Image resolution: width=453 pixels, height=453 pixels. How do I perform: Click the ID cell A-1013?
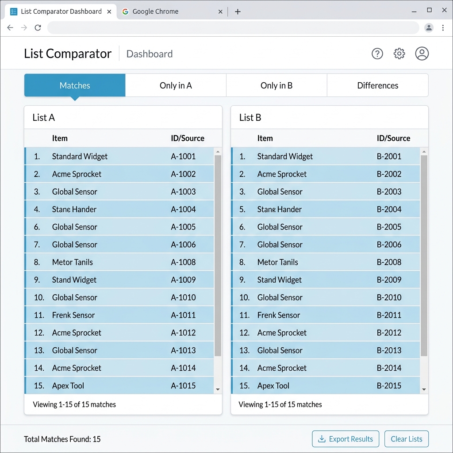coord(183,350)
